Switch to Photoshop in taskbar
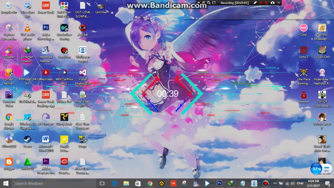The height and width of the screenshot is (188, 334). pyautogui.click(x=219, y=183)
